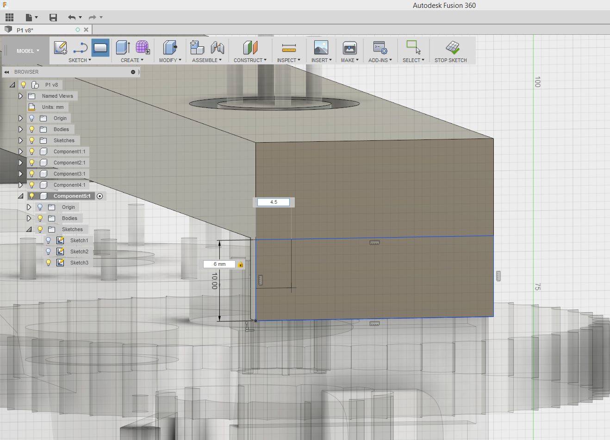Image resolution: width=610 pixels, height=440 pixels.
Task: Collapse Component5:1 node
Action: point(20,196)
